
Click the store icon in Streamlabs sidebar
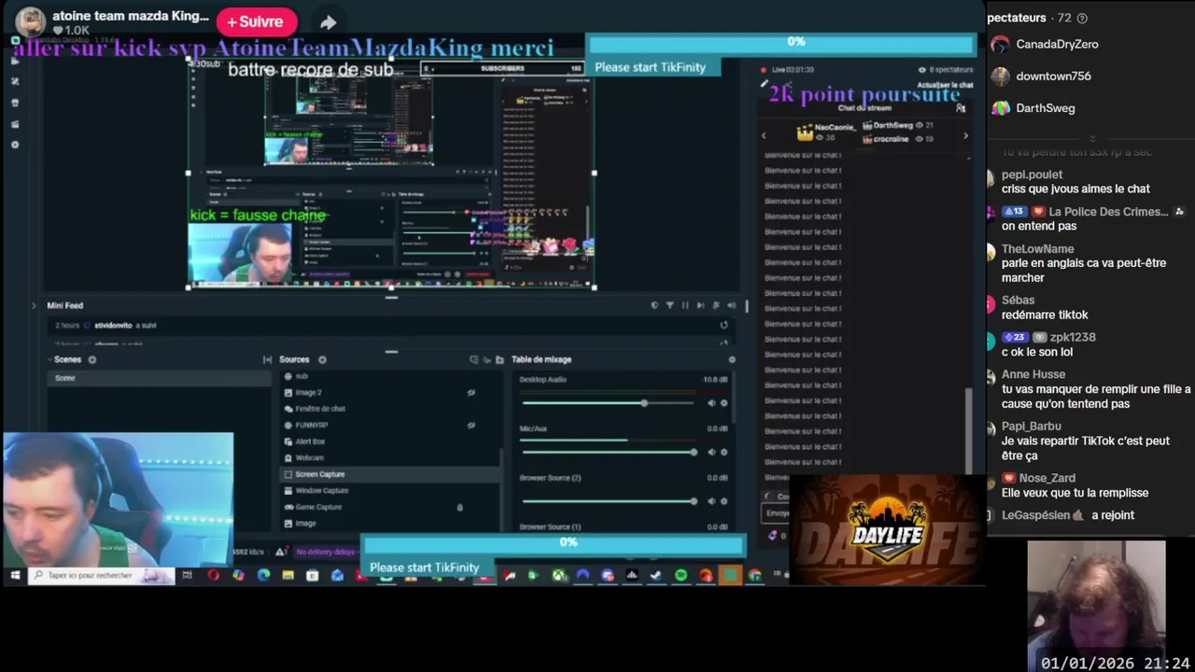pos(15,103)
